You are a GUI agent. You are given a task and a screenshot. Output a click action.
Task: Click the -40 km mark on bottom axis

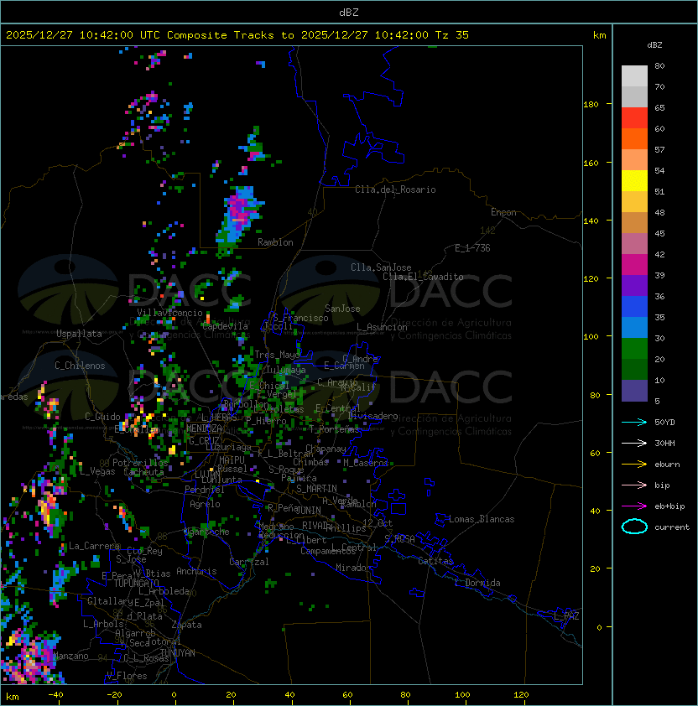pos(55,695)
